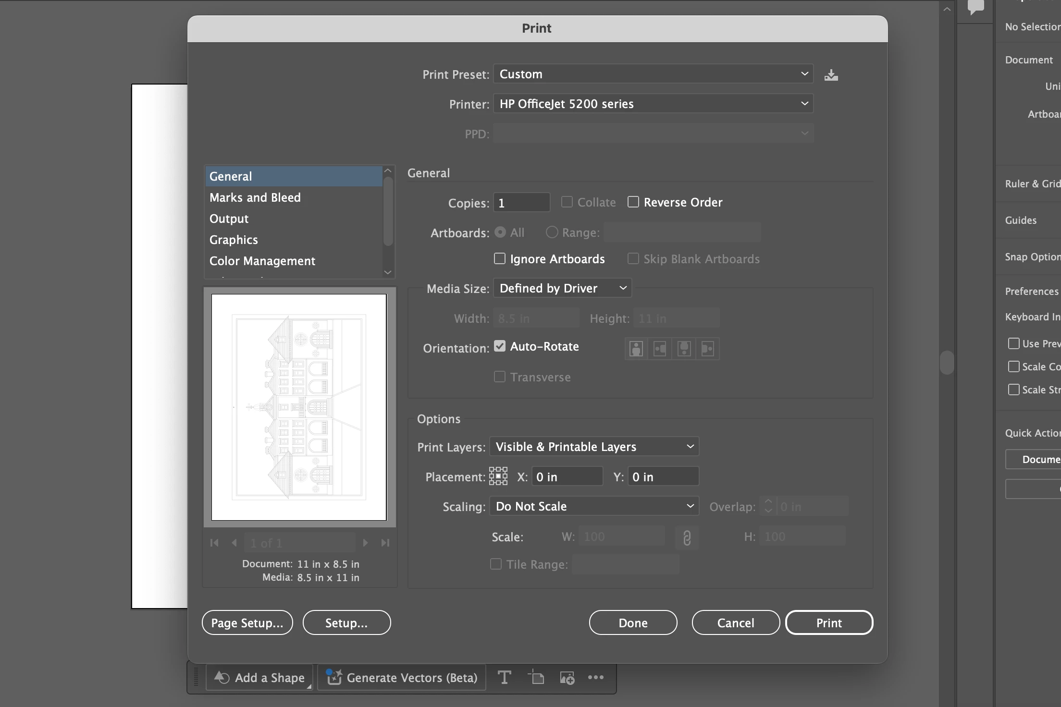This screenshot has height=707, width=1061.
Task: Select landscape left orientation icon
Action: [x=660, y=349]
